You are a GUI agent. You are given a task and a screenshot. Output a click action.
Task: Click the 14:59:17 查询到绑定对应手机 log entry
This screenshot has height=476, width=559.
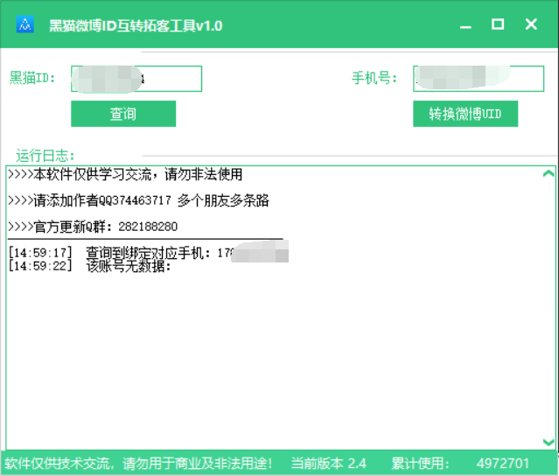click(122, 254)
